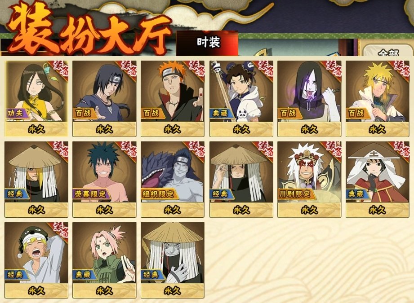Select the 功夫 Hinata costume card
414x303 pixels.
(x=36, y=98)
